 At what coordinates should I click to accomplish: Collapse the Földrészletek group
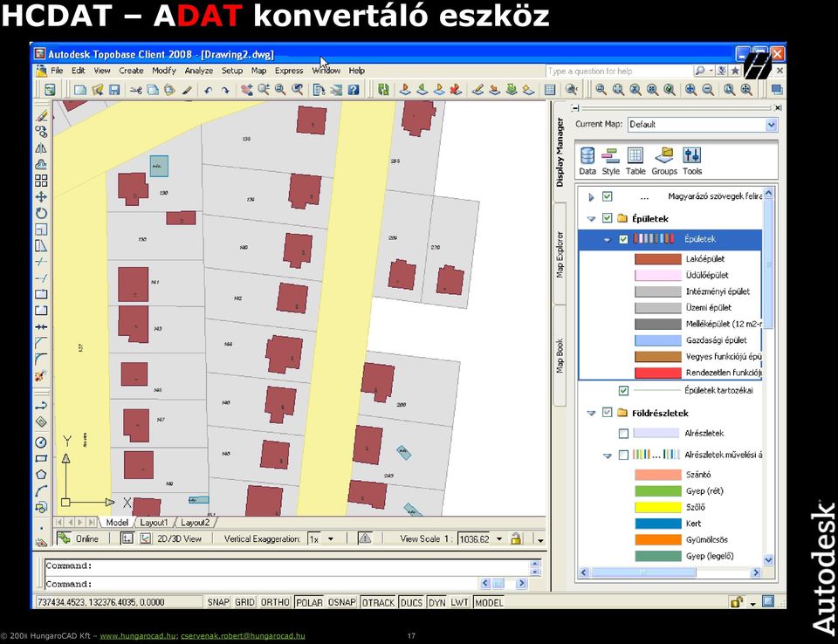click(x=591, y=413)
